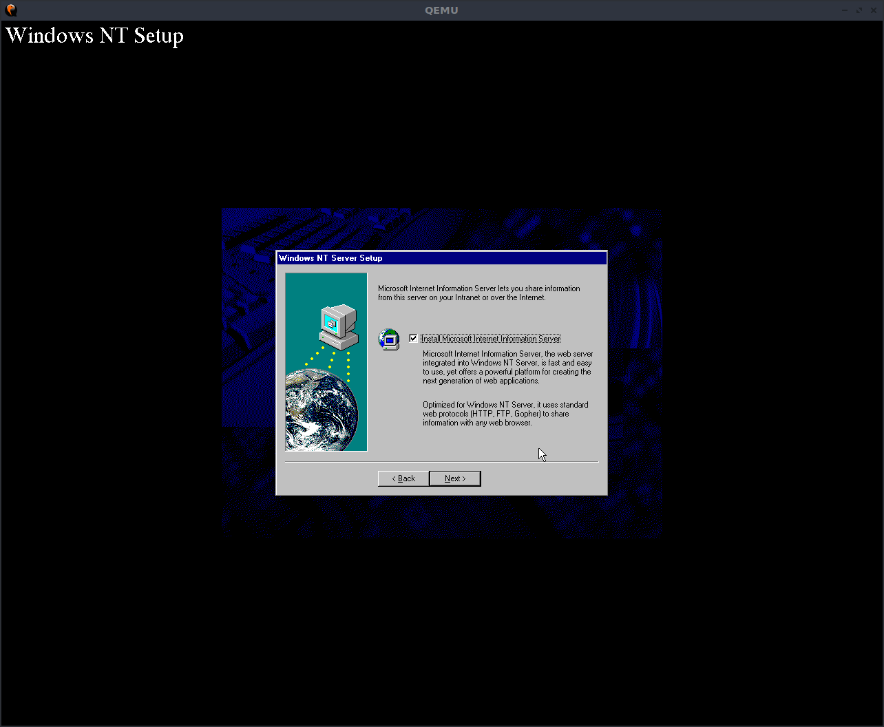
Task: Maximize the QEMU window
Action: (859, 10)
